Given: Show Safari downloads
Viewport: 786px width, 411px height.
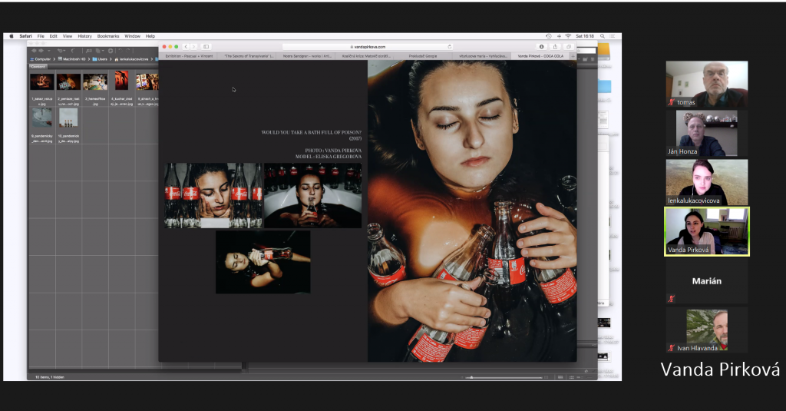Looking at the screenshot, I should pos(541,47).
